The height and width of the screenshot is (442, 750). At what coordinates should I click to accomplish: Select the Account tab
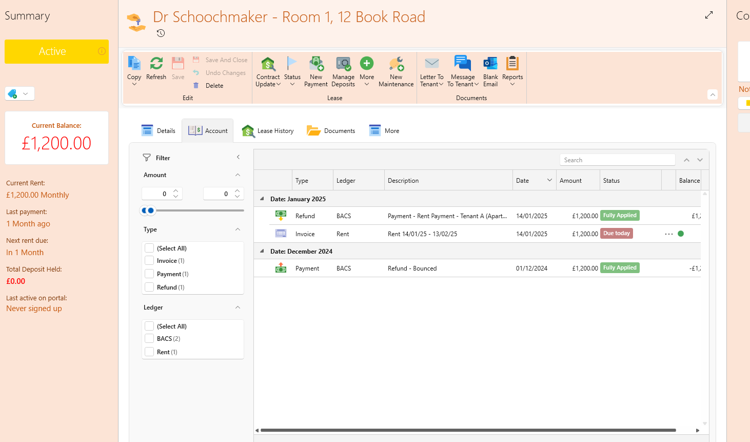click(x=208, y=131)
